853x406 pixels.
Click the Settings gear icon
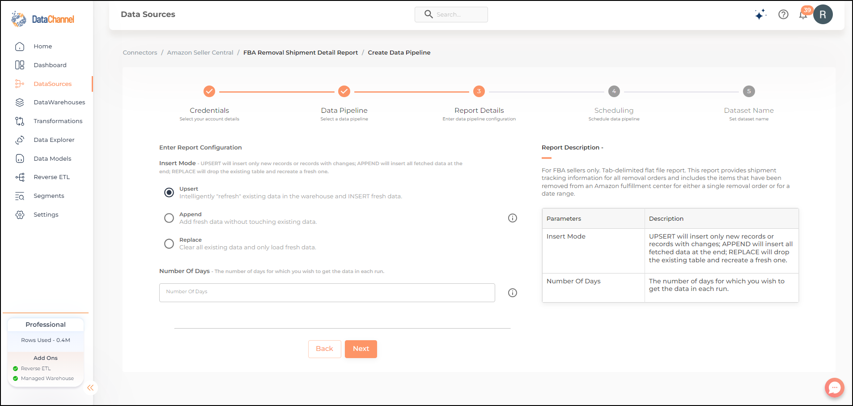tap(20, 215)
